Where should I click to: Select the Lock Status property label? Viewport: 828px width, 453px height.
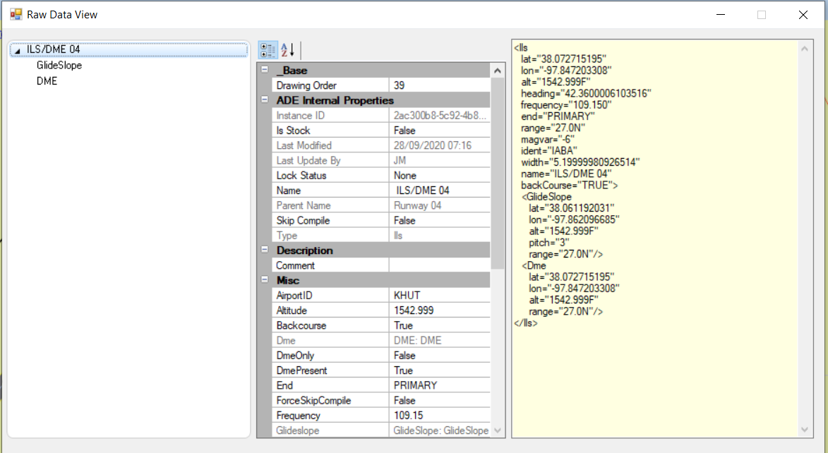(x=330, y=175)
